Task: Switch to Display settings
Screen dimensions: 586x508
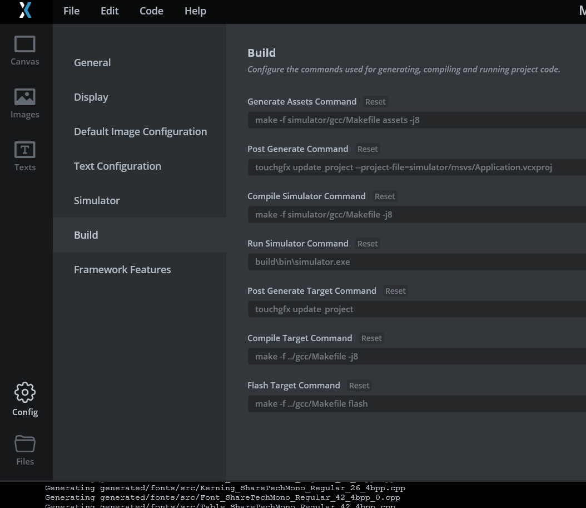Action: click(91, 97)
